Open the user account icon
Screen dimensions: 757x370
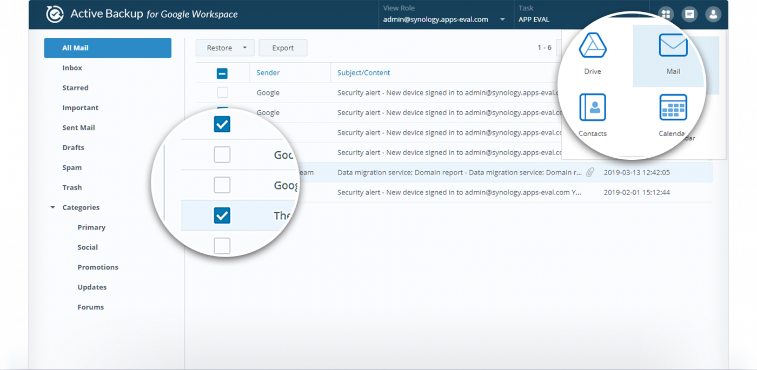click(x=713, y=15)
